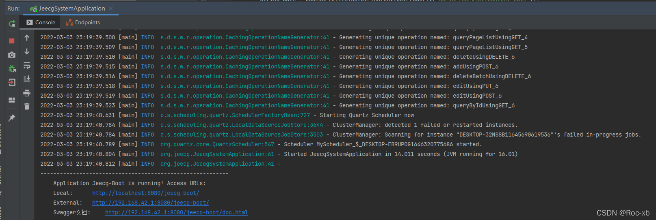Stop the running application with red square
656x220 pixels.
click(x=12, y=41)
